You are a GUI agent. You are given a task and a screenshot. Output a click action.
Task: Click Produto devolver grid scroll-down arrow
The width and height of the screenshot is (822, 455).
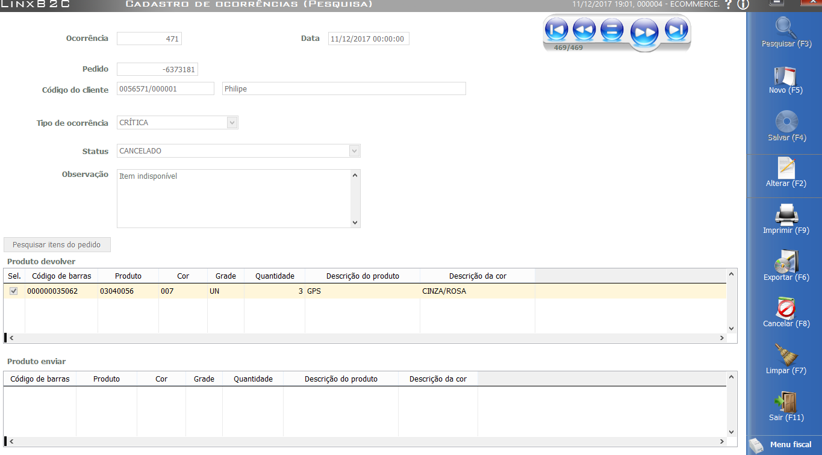point(732,329)
